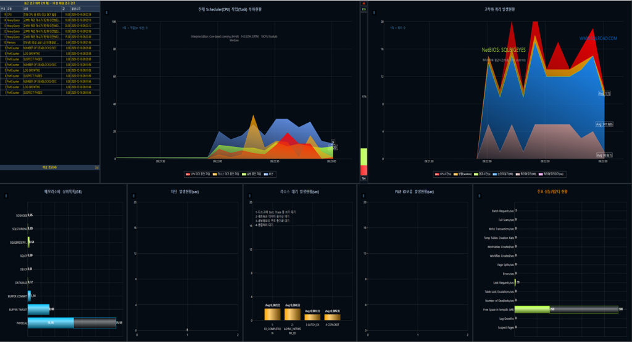Open the performance counter panel menu icon
Image resolution: width=632 pixels, height=342 pixels.
point(479,196)
